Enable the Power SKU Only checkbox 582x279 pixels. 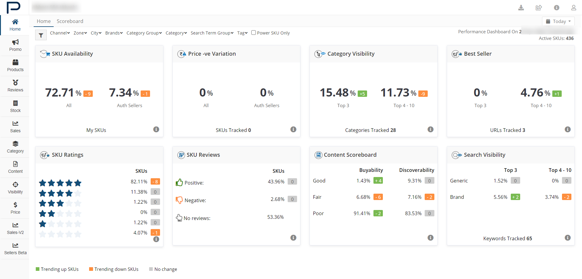[254, 33]
